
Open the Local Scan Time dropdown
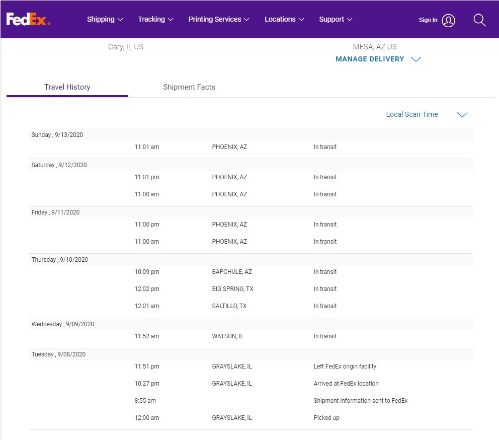coord(427,114)
